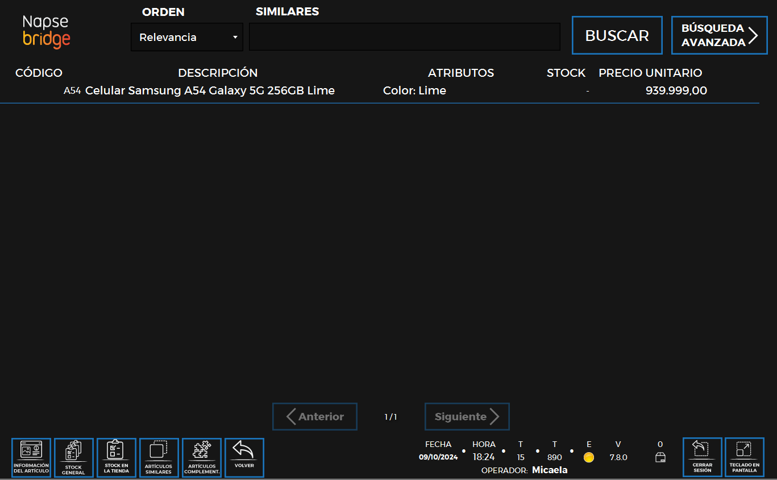Click the Napse bridge logo
The width and height of the screenshot is (777, 480).
(47, 31)
